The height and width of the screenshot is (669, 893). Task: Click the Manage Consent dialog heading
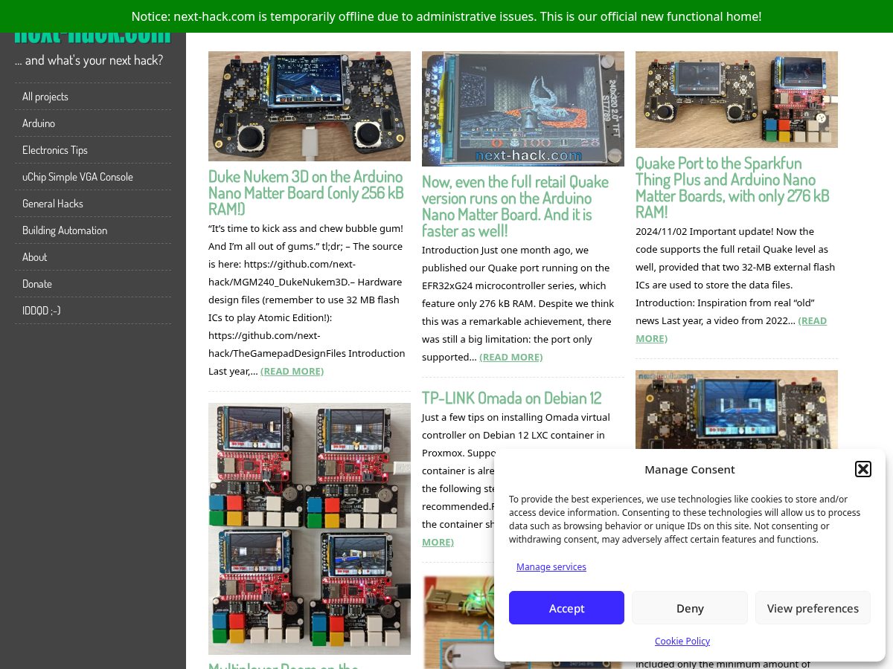[690, 469]
